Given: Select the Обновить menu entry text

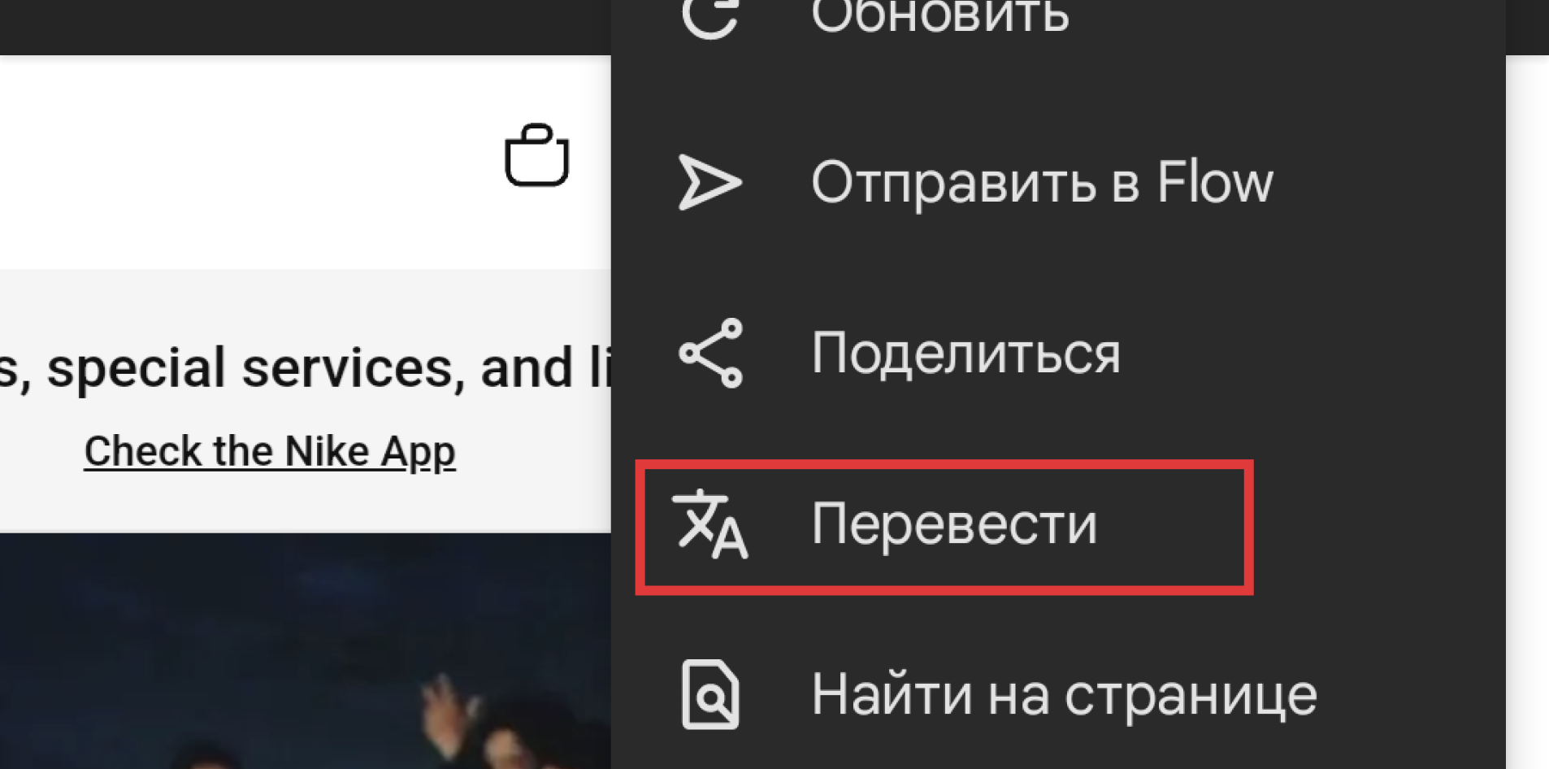Looking at the screenshot, I should [x=940, y=16].
